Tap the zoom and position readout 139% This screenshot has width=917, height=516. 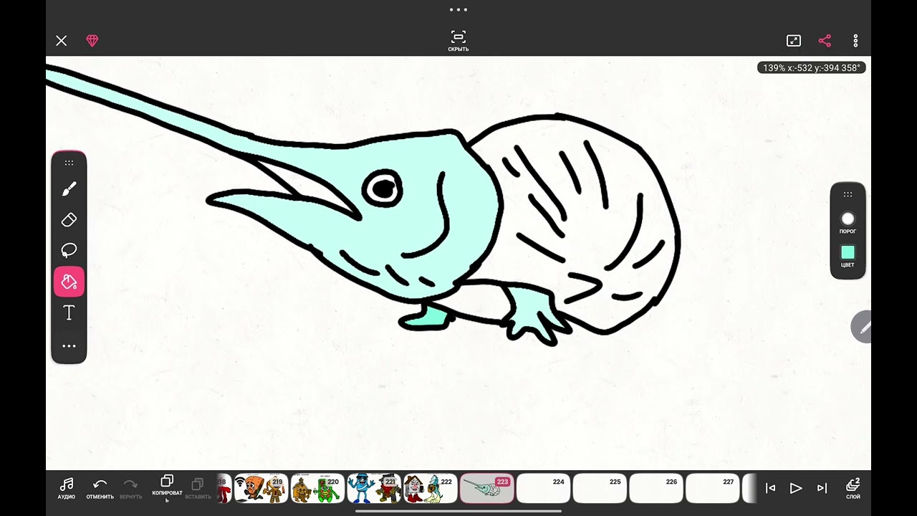pos(812,67)
